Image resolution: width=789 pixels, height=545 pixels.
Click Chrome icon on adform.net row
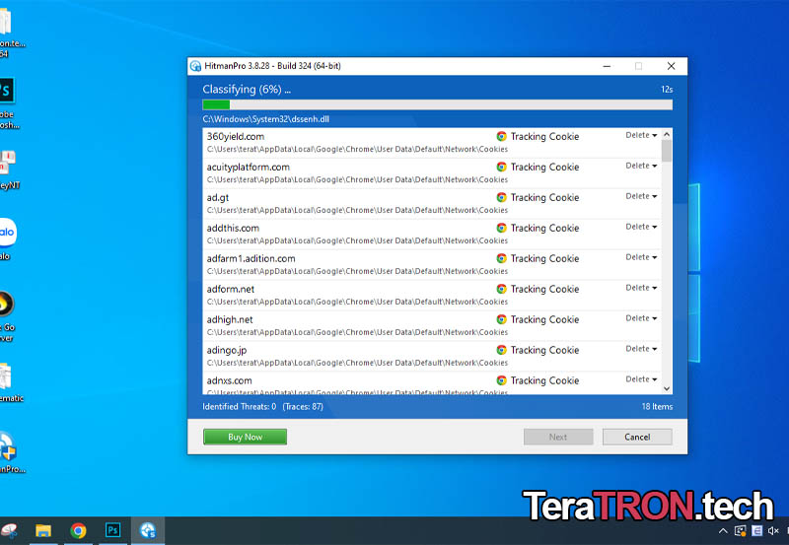[501, 289]
